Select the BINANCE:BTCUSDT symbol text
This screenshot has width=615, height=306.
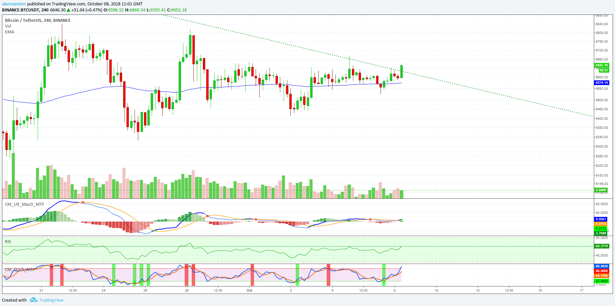pos(20,10)
